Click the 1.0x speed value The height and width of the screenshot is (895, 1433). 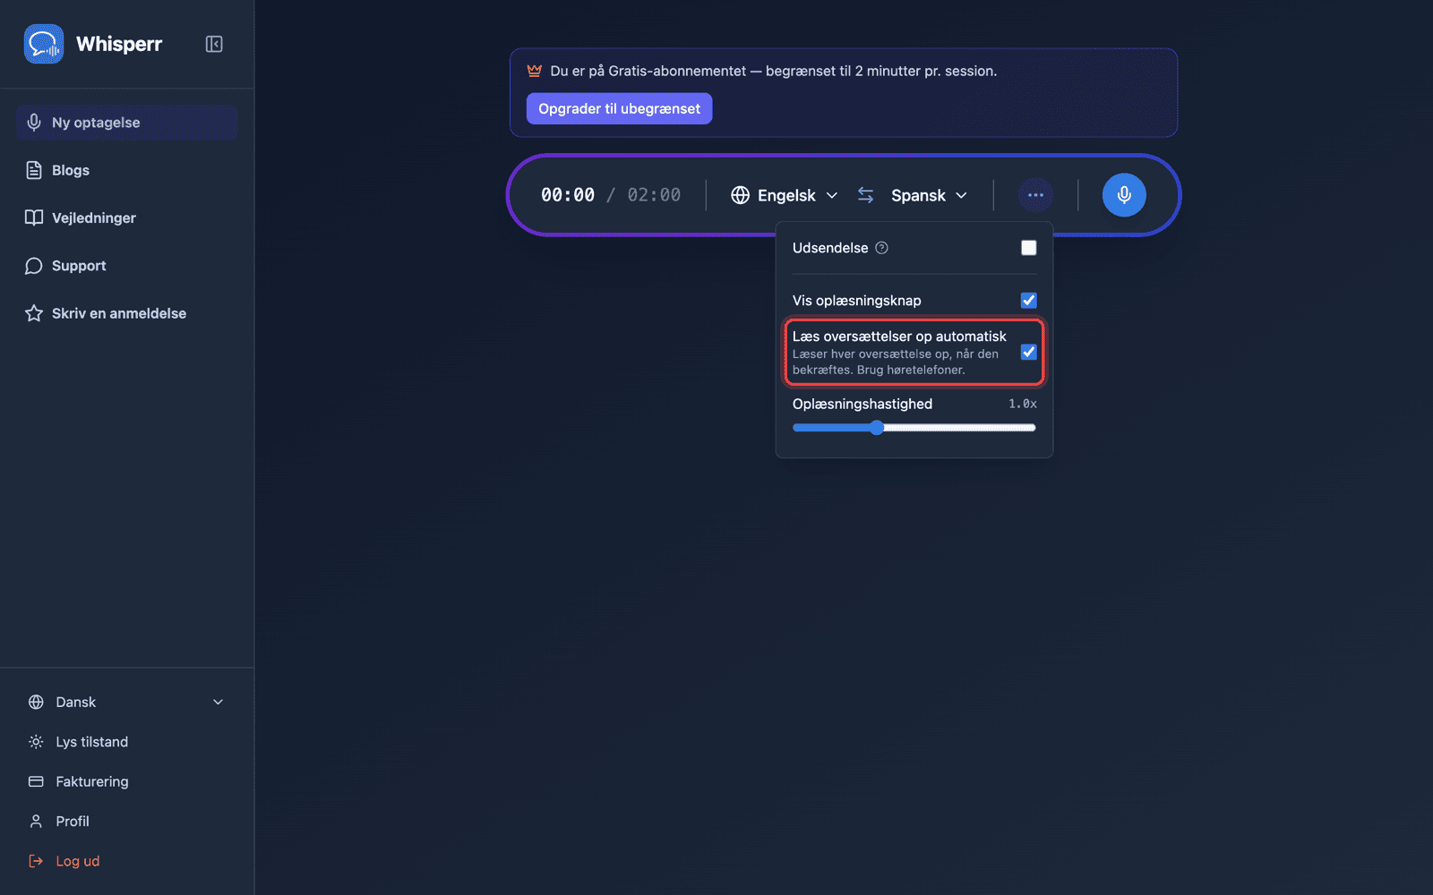pos(1023,404)
